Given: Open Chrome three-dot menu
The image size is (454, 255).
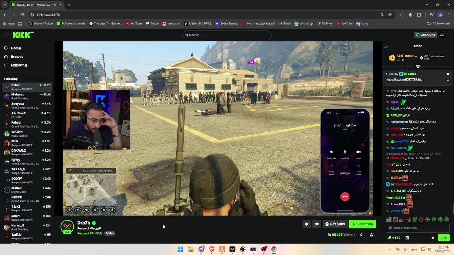Looking at the screenshot, I should (449, 15).
